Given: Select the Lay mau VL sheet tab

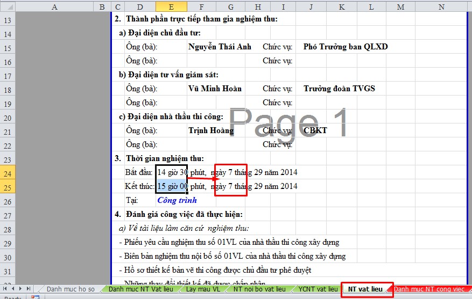Looking at the screenshot, I should [x=203, y=289].
